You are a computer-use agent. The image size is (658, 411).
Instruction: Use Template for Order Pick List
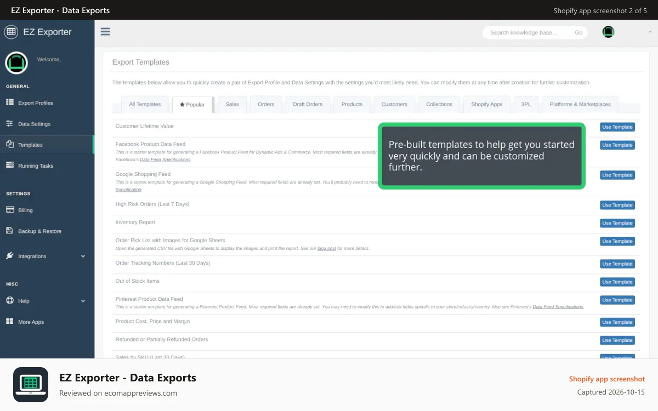617,241
